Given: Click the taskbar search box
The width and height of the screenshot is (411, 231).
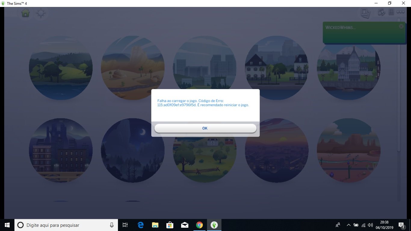Looking at the screenshot, I should pyautogui.click(x=66, y=225).
